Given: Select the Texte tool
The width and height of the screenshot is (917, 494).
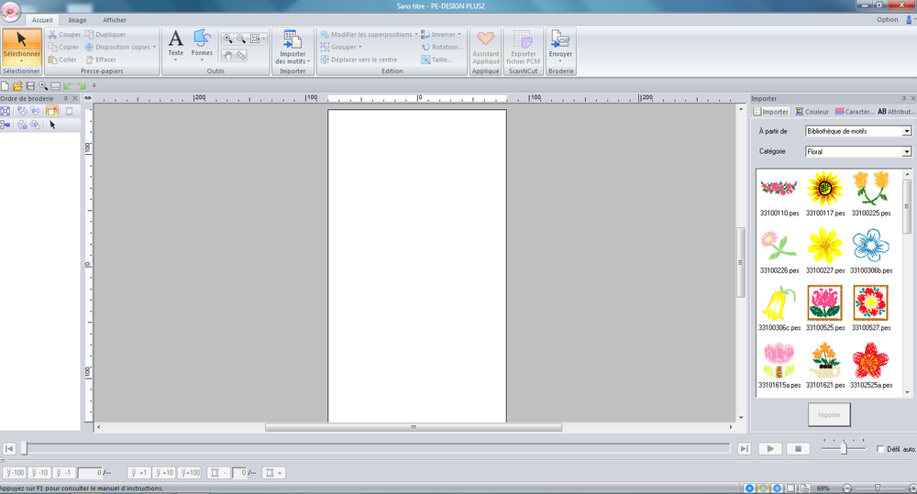Looking at the screenshot, I should [x=176, y=43].
